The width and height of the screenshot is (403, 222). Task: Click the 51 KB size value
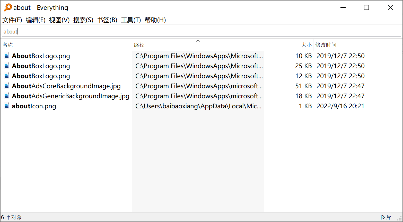[303, 86]
